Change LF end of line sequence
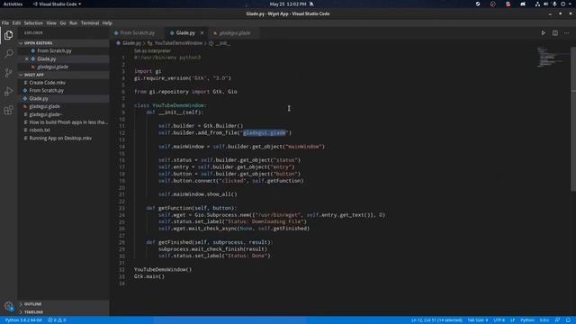Screen dimensions: 576x324 [512, 320]
